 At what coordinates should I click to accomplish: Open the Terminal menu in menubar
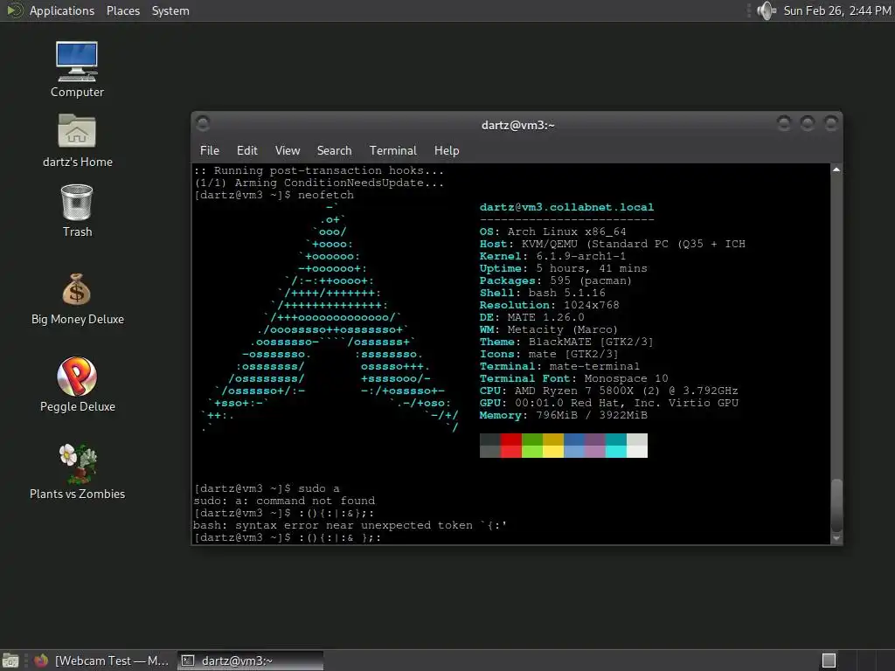click(392, 150)
